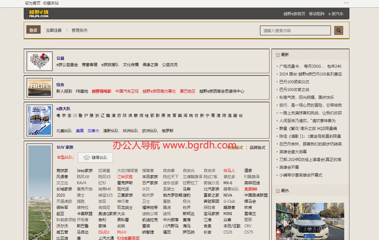Click the 肆零纵队 button with icon
379x240 pixels.
(x=95, y=158)
